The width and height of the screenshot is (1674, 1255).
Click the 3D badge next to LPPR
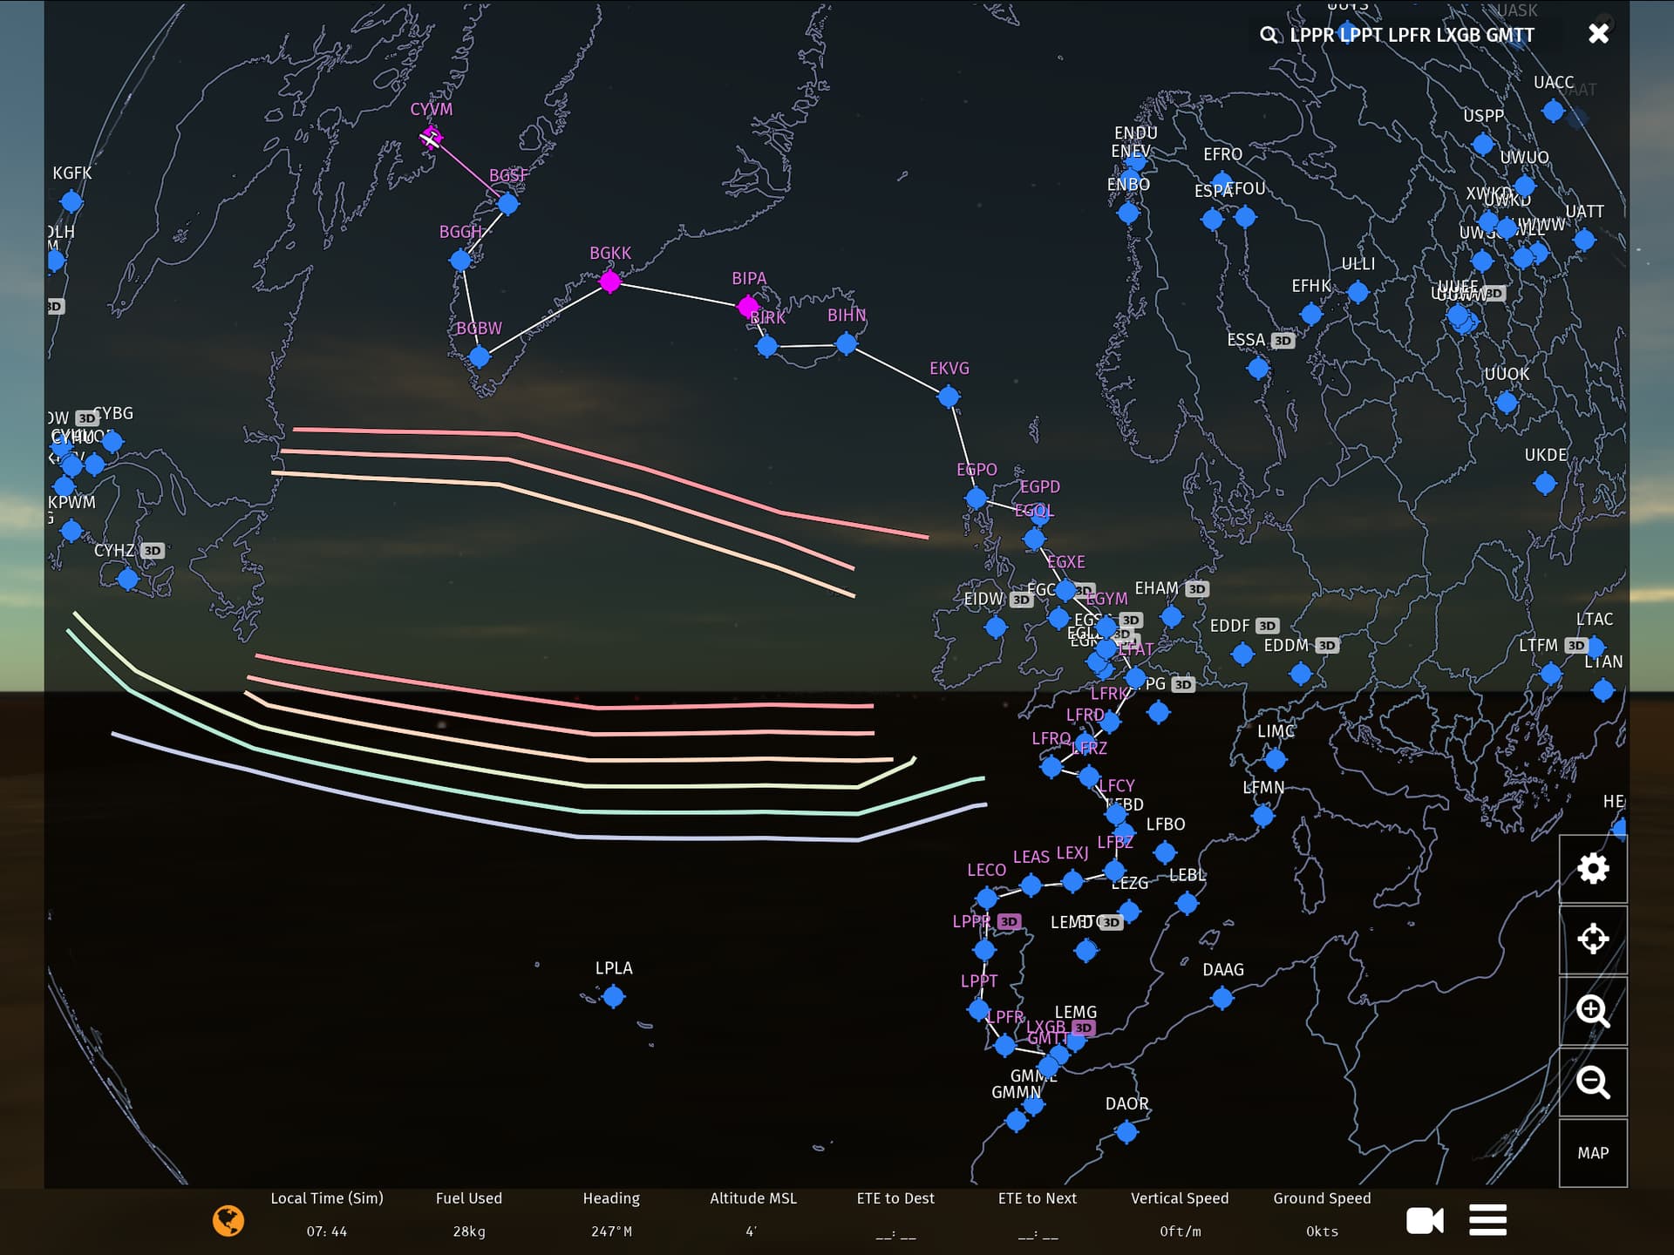pos(1009,922)
